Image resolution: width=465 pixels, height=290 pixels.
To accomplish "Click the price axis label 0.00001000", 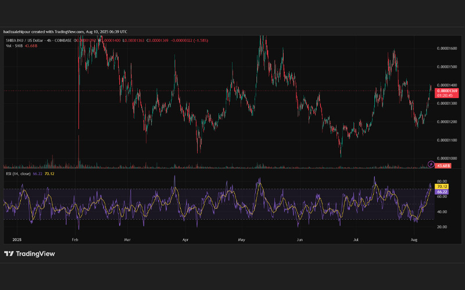I will tap(447, 158).
